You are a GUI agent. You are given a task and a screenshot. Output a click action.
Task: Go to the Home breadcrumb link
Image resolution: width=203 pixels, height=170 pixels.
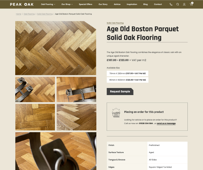pyautogui.click(x=18, y=14)
